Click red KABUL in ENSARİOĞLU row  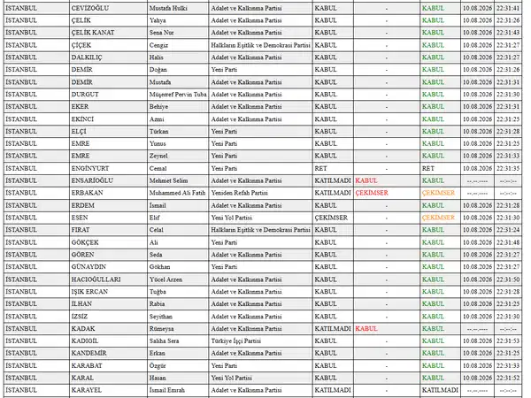(366, 180)
